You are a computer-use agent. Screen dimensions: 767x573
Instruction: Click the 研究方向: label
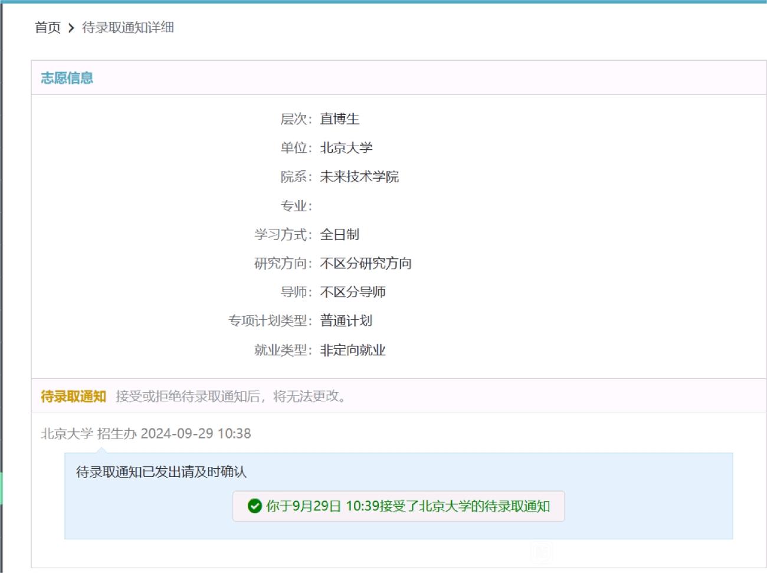[283, 264]
